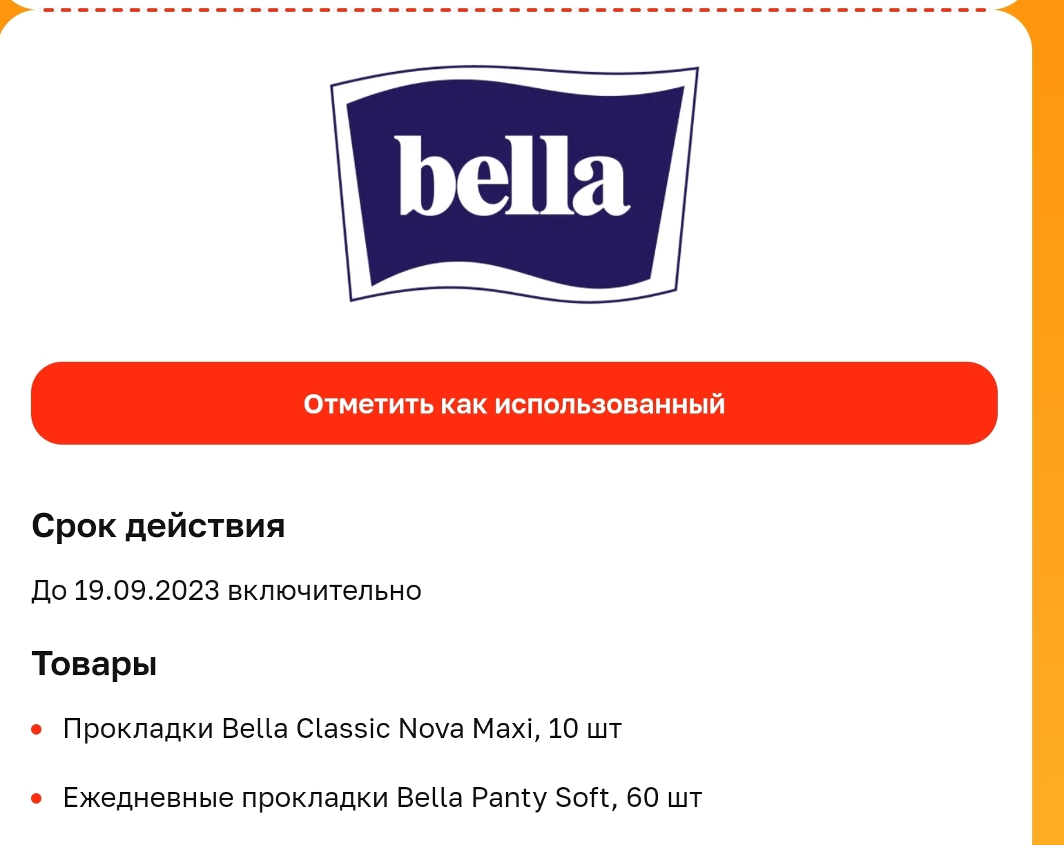Open 'Прокладки Bella Classic Nova Maxi, 10 шт' item
Screen dimensions: 1064x845
[342, 729]
